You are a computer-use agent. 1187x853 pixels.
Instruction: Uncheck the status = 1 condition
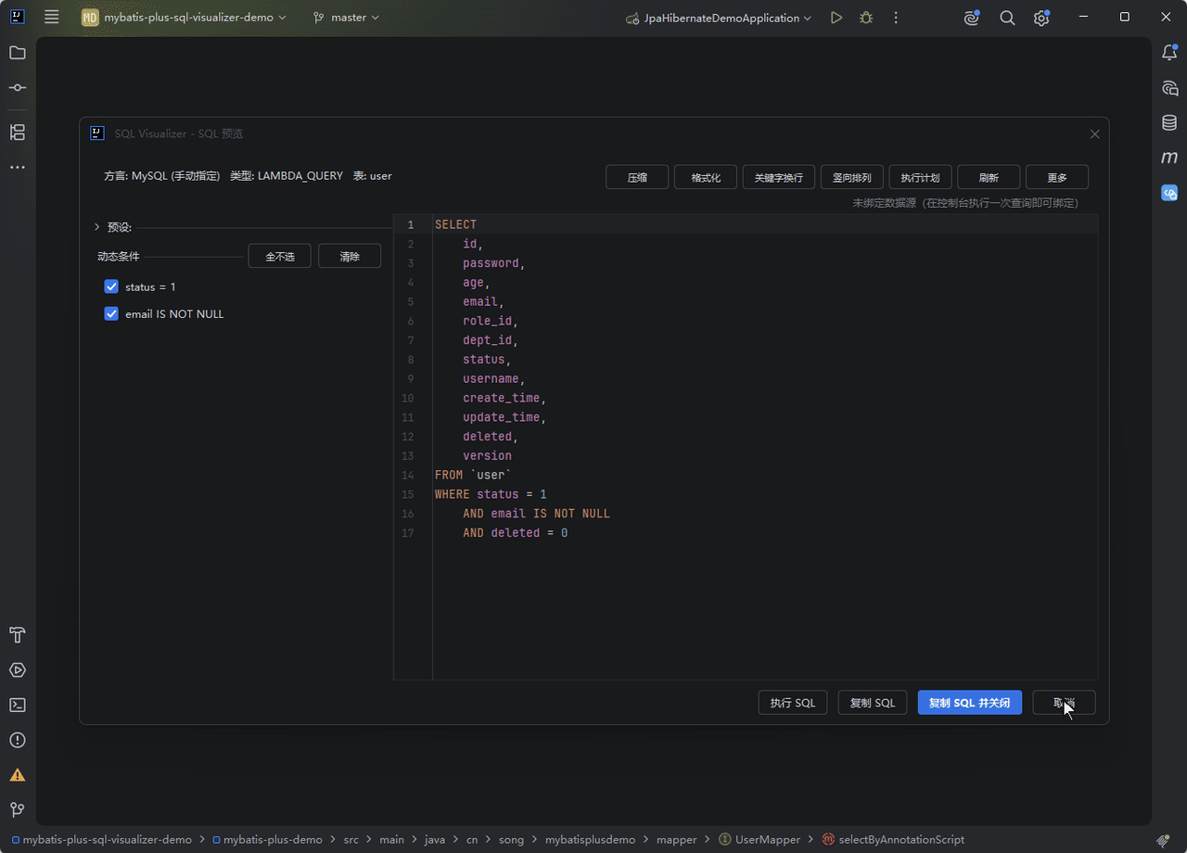[x=111, y=286]
